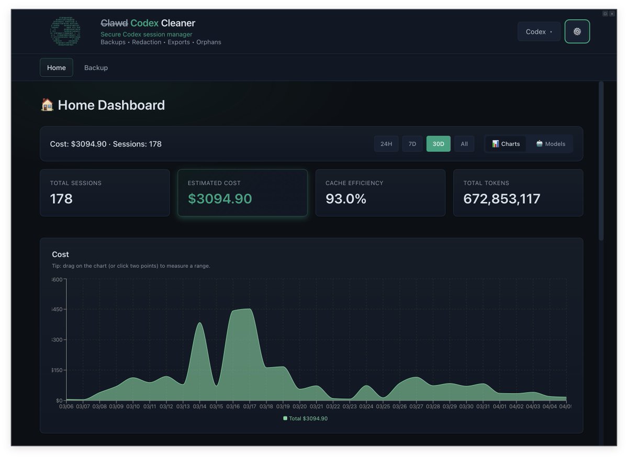
Task: Click the Cache Efficiency card
Action: pos(380,193)
